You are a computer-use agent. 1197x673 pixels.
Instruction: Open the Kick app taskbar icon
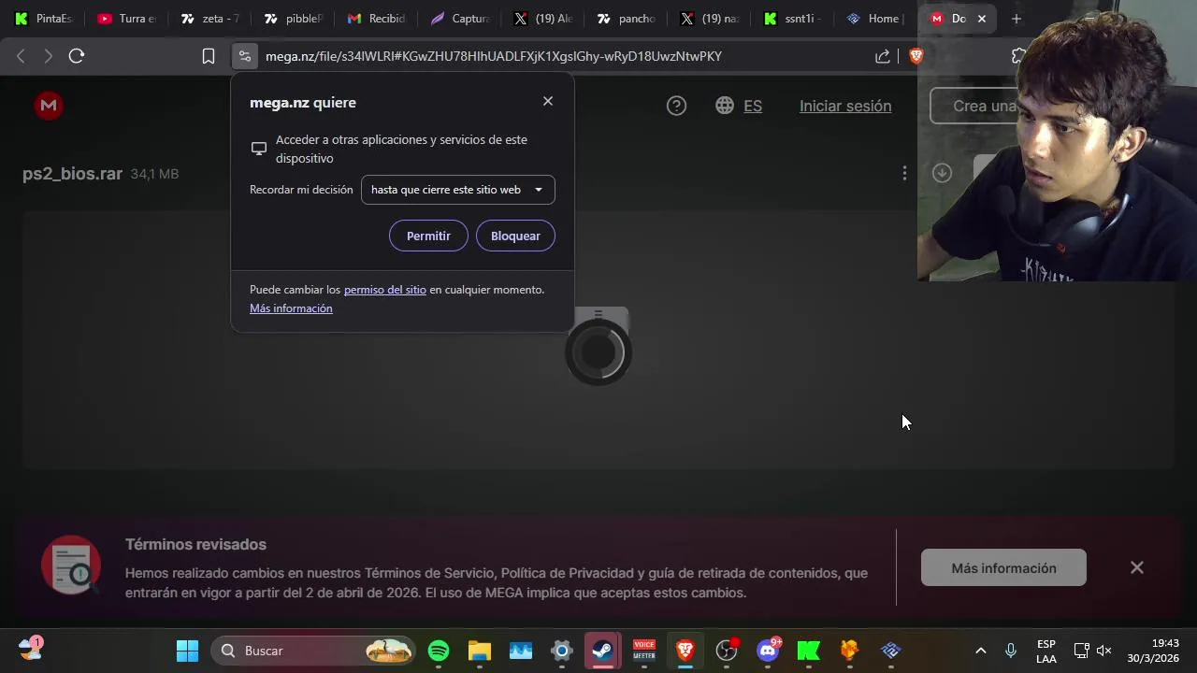(809, 651)
